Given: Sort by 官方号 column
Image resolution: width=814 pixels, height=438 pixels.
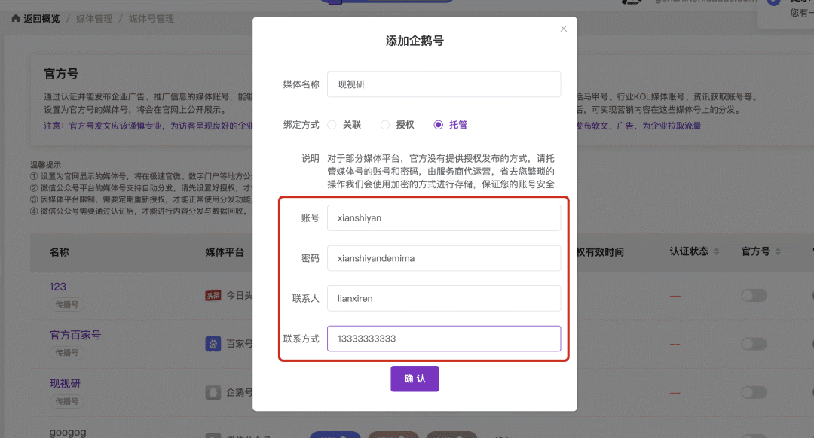Looking at the screenshot, I should [x=778, y=251].
